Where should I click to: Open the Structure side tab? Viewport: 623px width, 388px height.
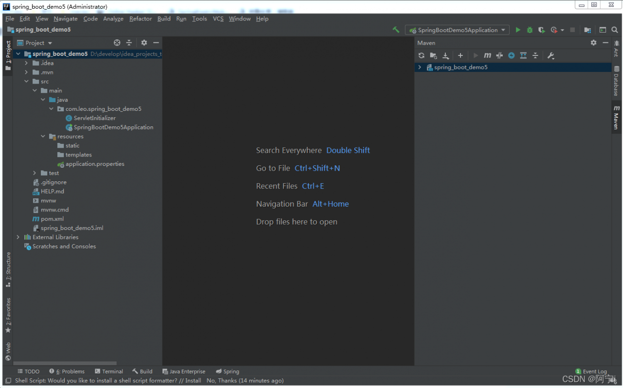coord(8,269)
